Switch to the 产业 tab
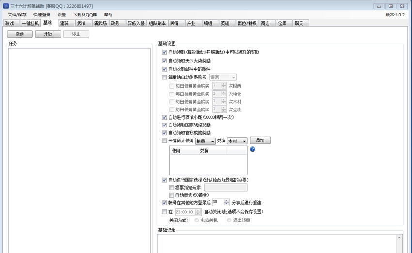This screenshot has height=253, width=412. point(193,23)
